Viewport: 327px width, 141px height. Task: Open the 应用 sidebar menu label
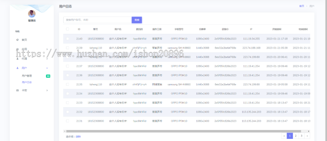[x=24, y=49]
